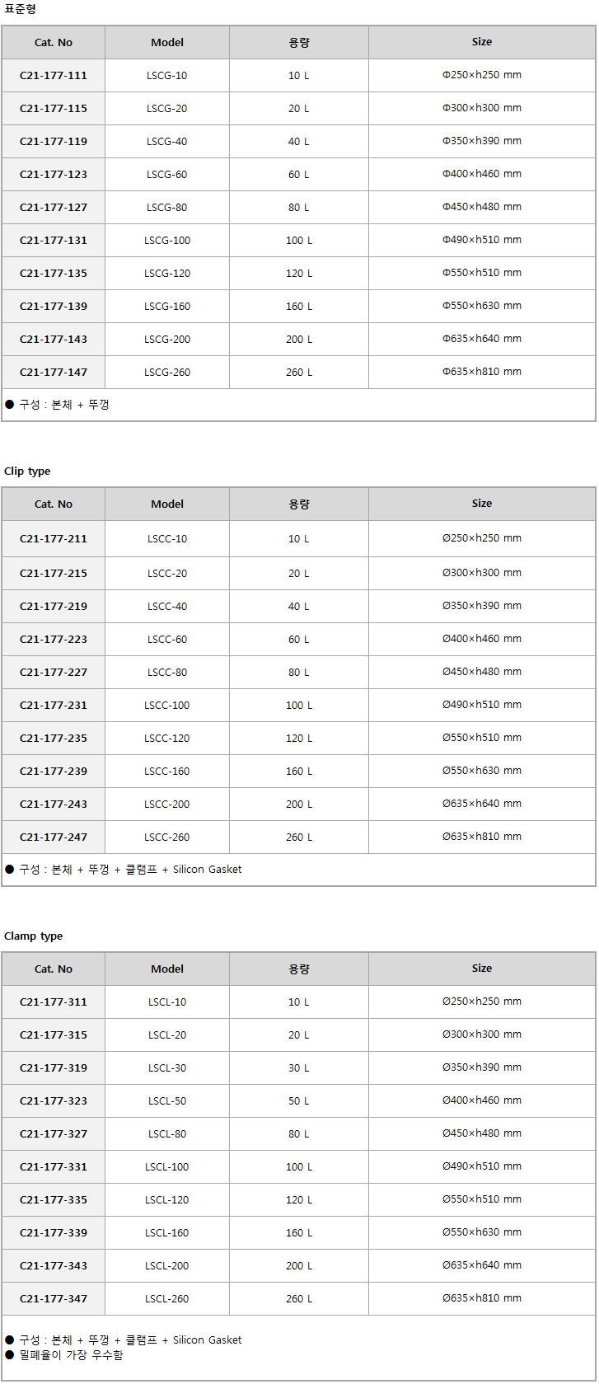The image size is (599, 1384).
Task: Click the 표준형 section heading
Action: [21, 10]
